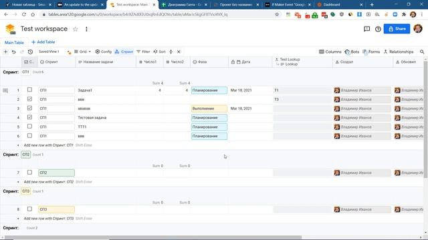Click the Google Tables logo

click(11, 29)
